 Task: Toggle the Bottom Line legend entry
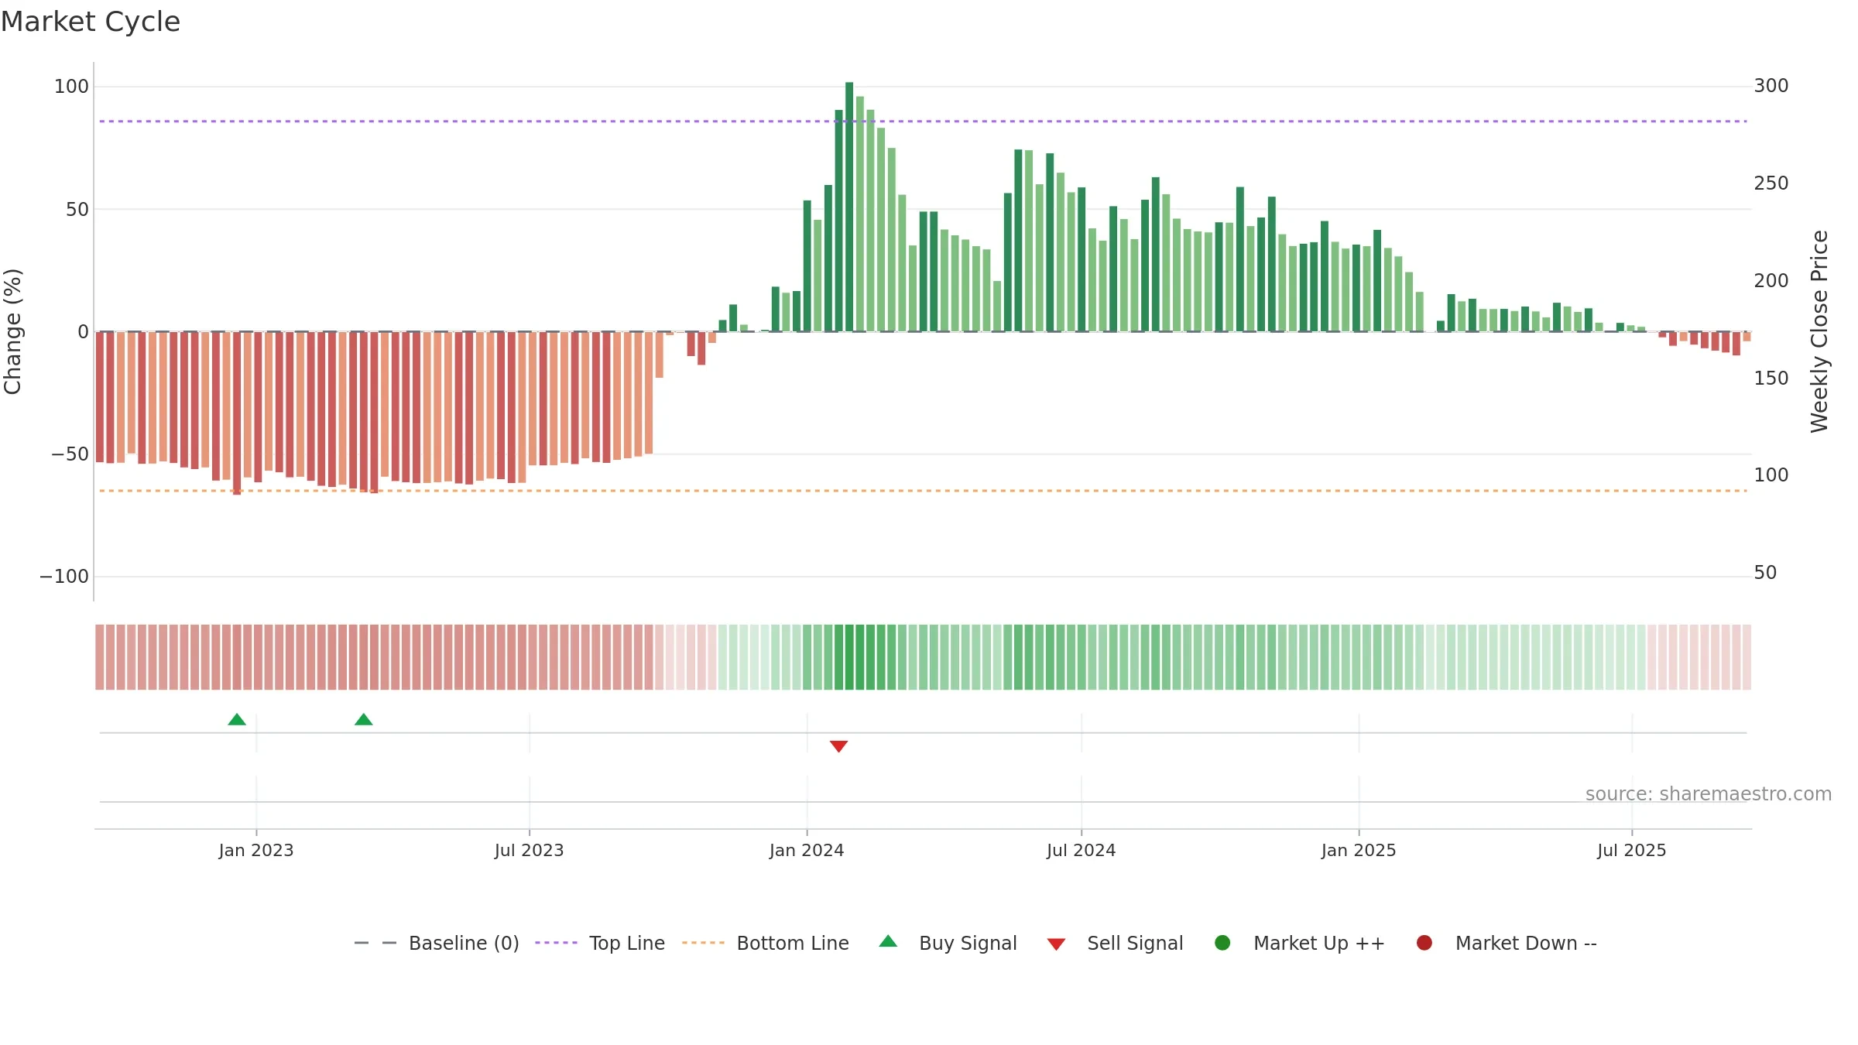(x=766, y=943)
